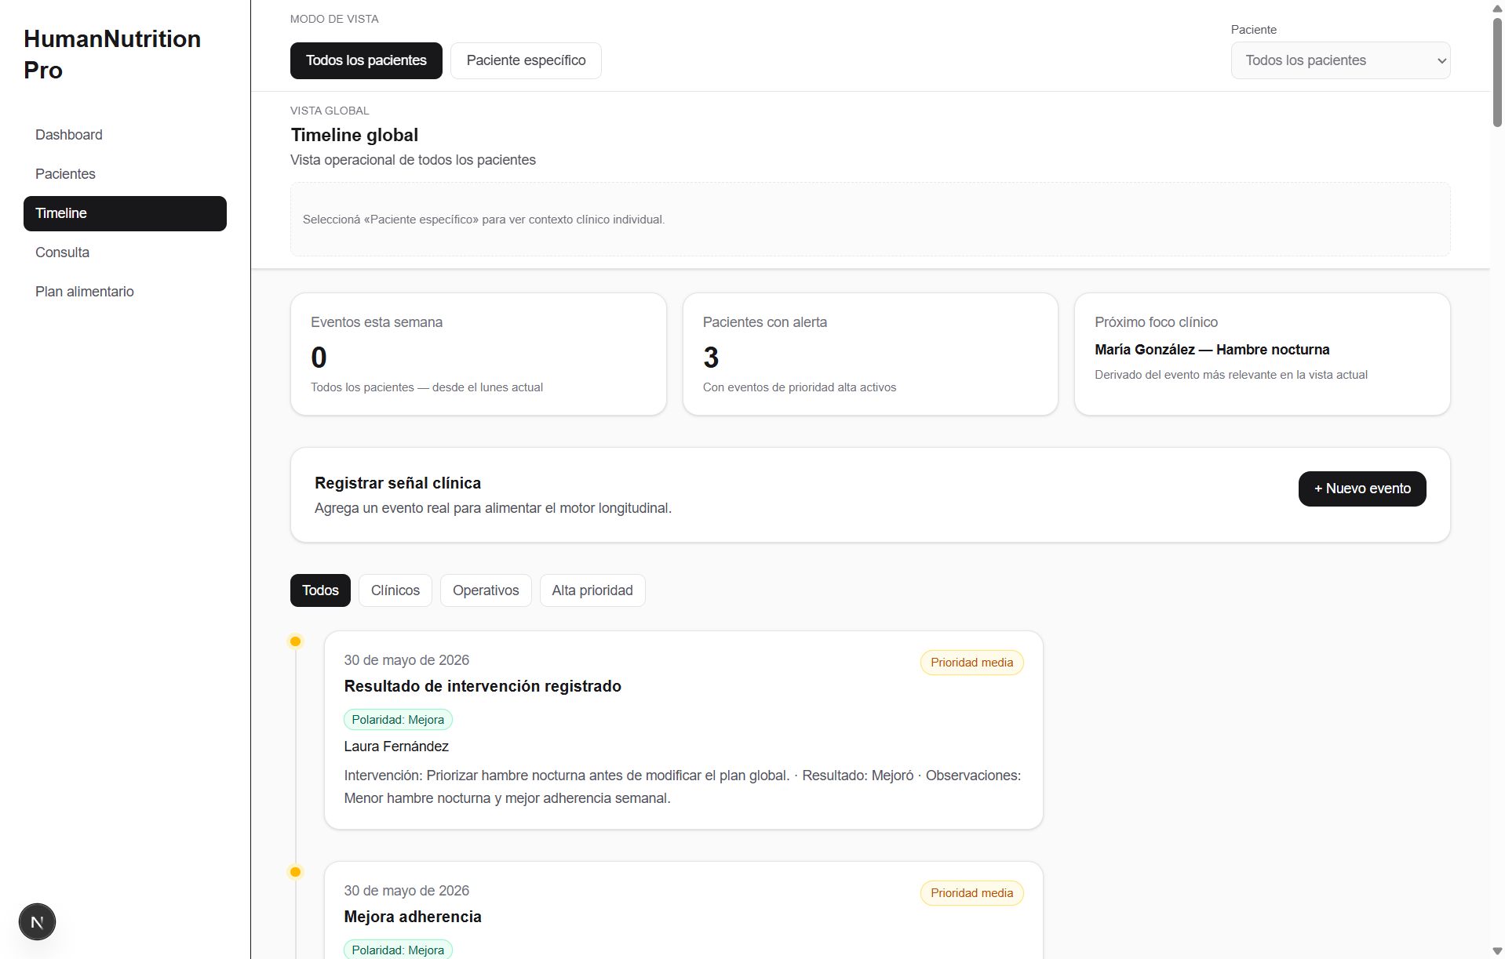Viewport: 1505px width, 959px height.
Task: Switch view mode to Paciente específico
Action: 526,60
